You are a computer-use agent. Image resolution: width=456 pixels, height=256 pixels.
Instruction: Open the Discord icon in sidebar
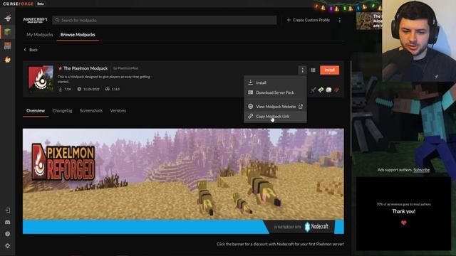pyautogui.click(x=8, y=222)
